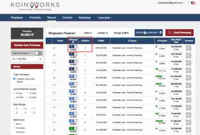Click grade B badge in 90,000,000 row
The image size is (200, 135).
73,113
